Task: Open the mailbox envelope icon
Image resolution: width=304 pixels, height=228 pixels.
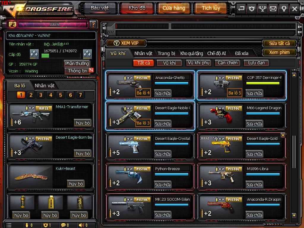Action: pyautogui.click(x=273, y=9)
